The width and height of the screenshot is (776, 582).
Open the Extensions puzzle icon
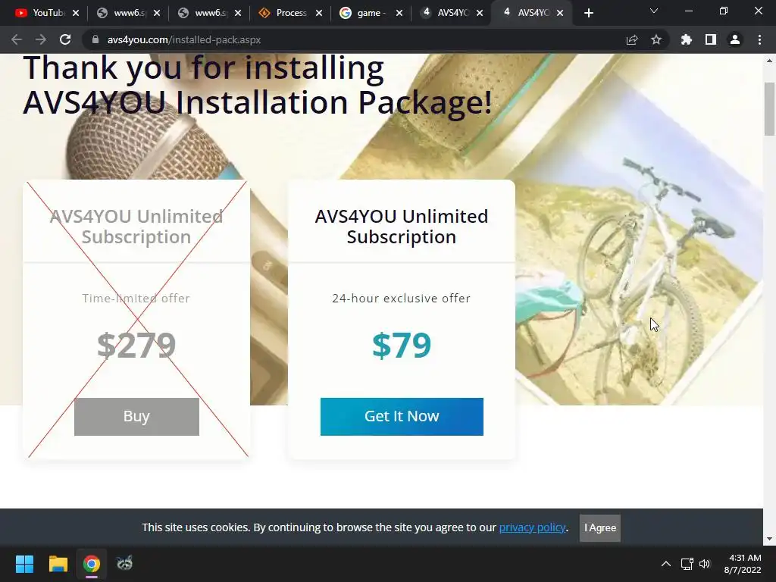(687, 39)
